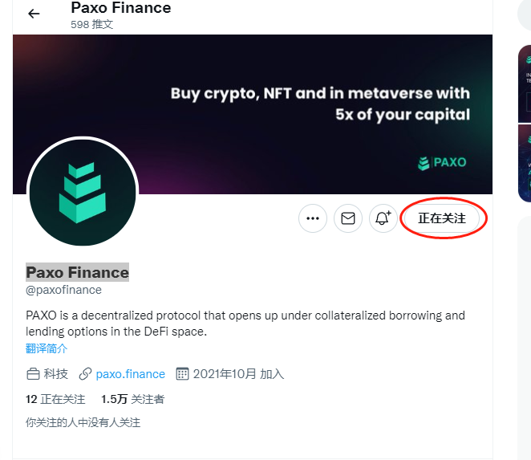The height and width of the screenshot is (460, 531).
Task: Click the PAXO logo in the banner
Action: 442,163
